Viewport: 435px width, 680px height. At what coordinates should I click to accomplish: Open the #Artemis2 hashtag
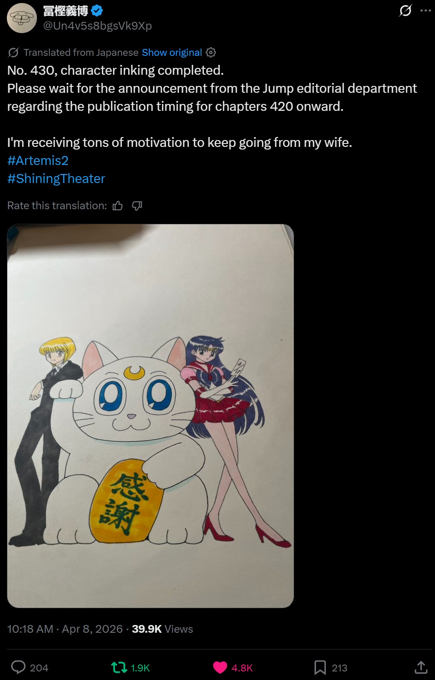(x=38, y=161)
